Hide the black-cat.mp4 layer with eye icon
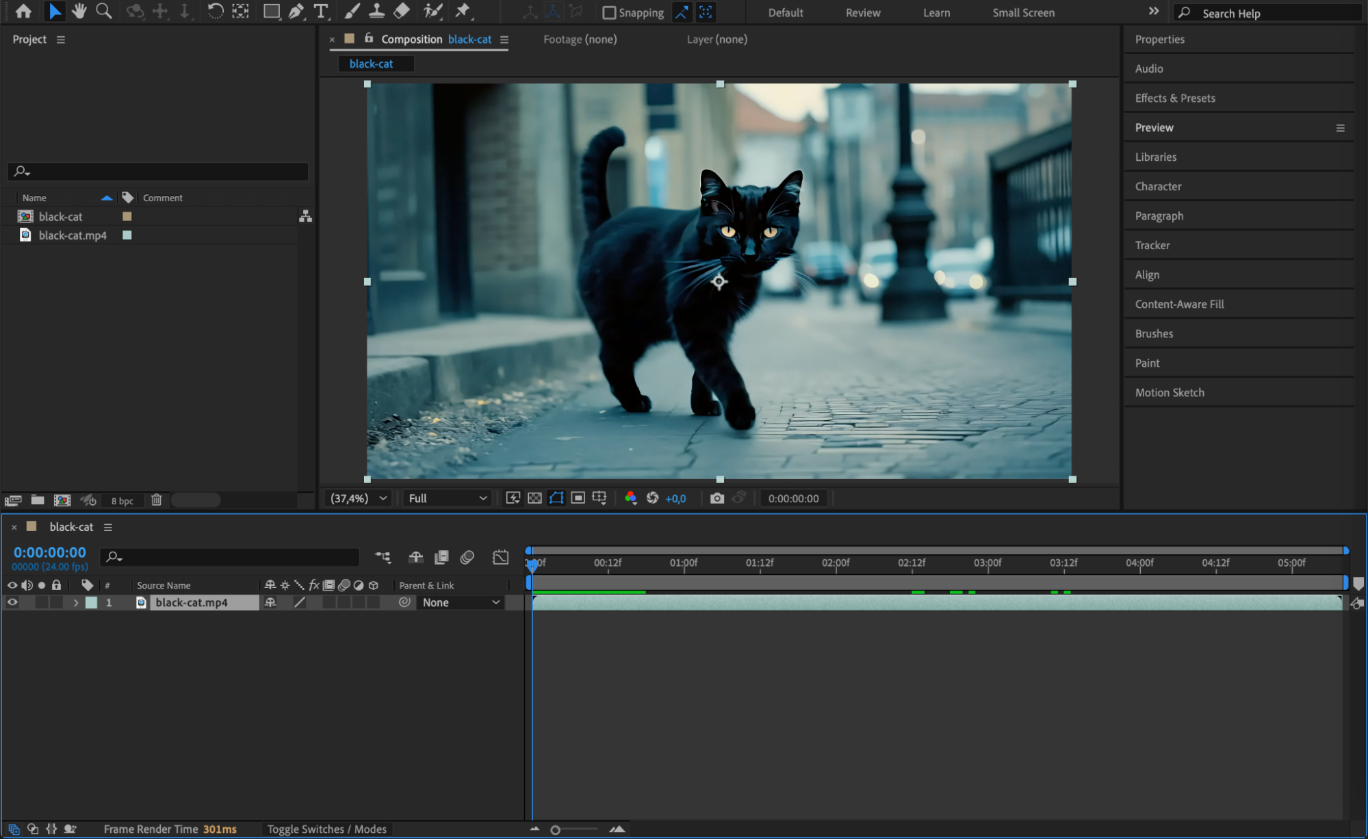 (12, 602)
